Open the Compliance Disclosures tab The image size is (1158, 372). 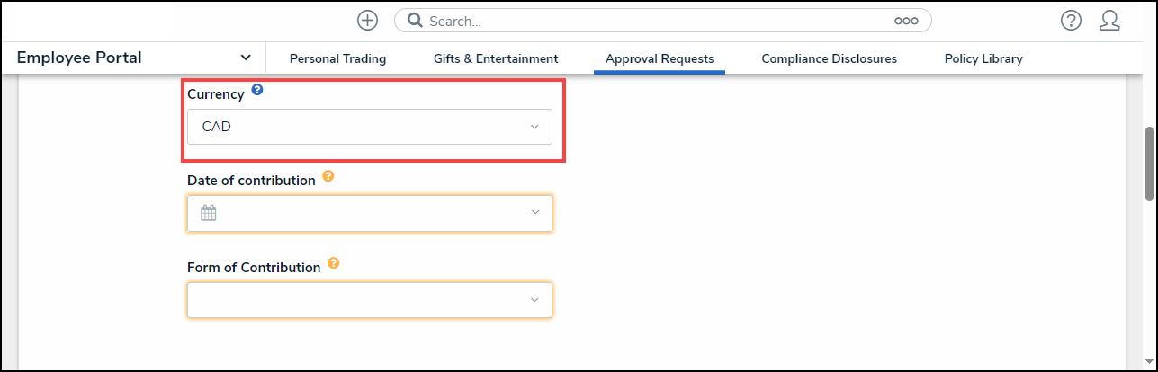click(829, 59)
